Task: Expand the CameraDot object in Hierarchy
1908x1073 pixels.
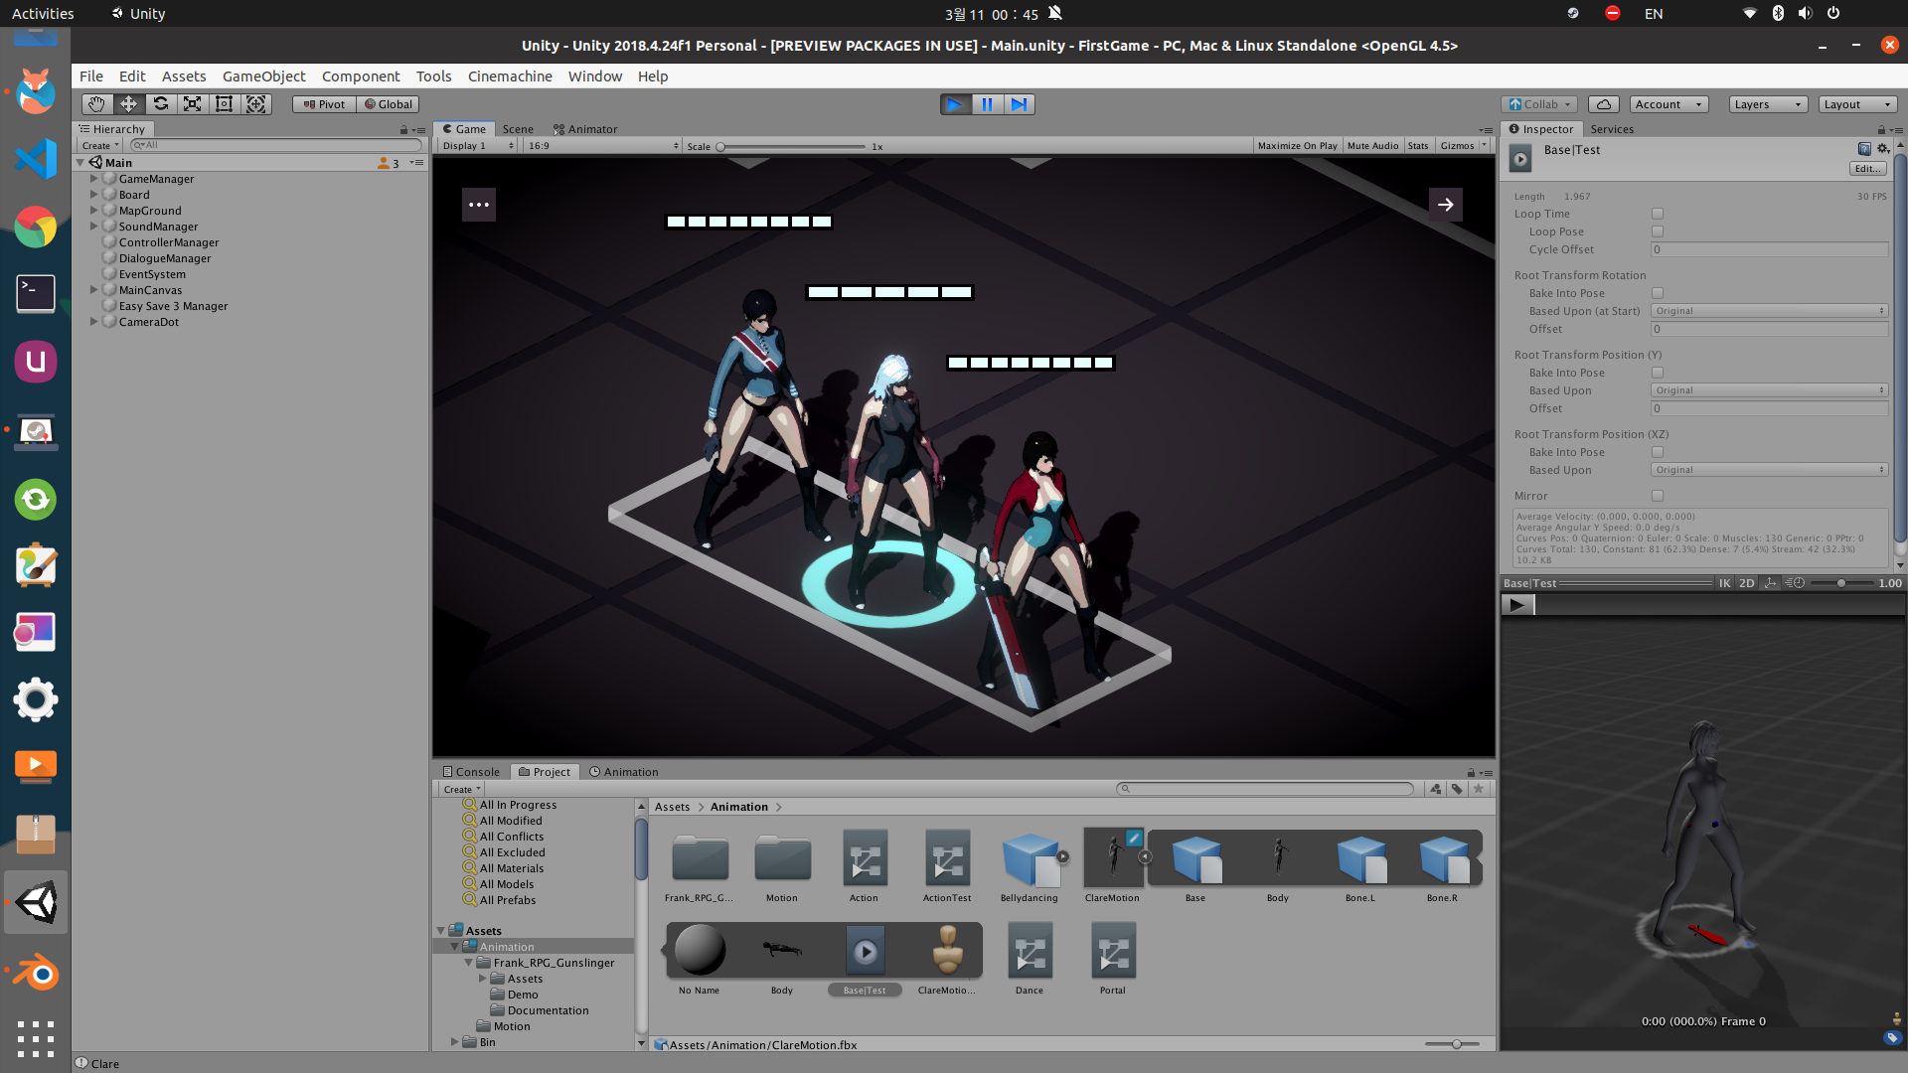Action: [94, 322]
